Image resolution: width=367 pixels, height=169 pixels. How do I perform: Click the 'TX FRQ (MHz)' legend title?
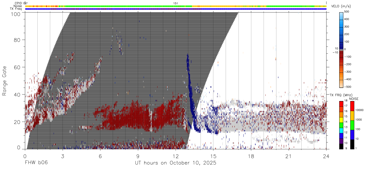341,95
